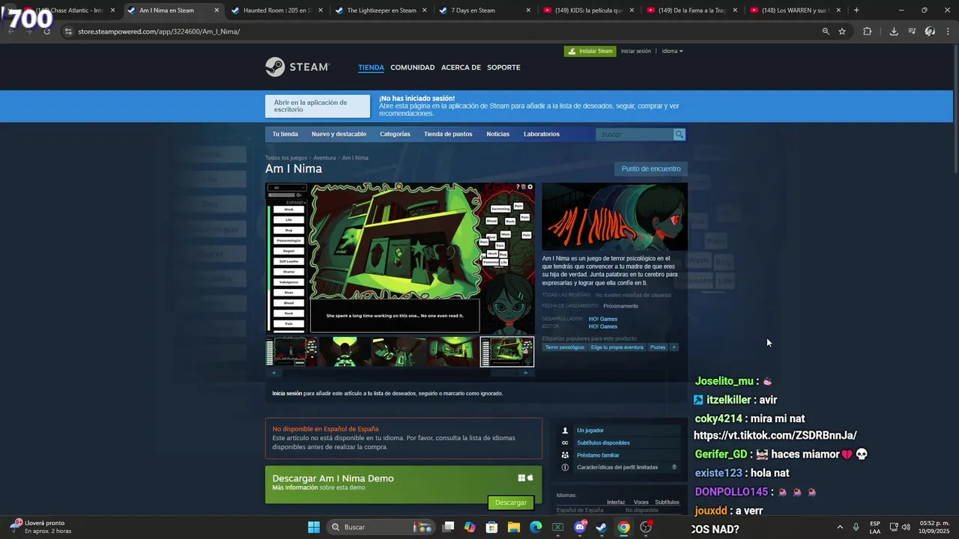Open Categorías menu
The height and width of the screenshot is (539, 959).
(395, 134)
